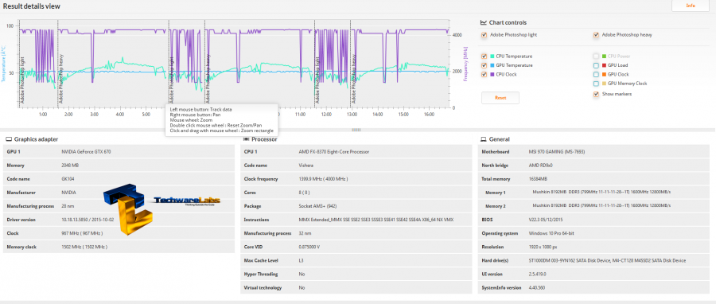Click the red GPU Load color swatch

(x=604, y=65)
